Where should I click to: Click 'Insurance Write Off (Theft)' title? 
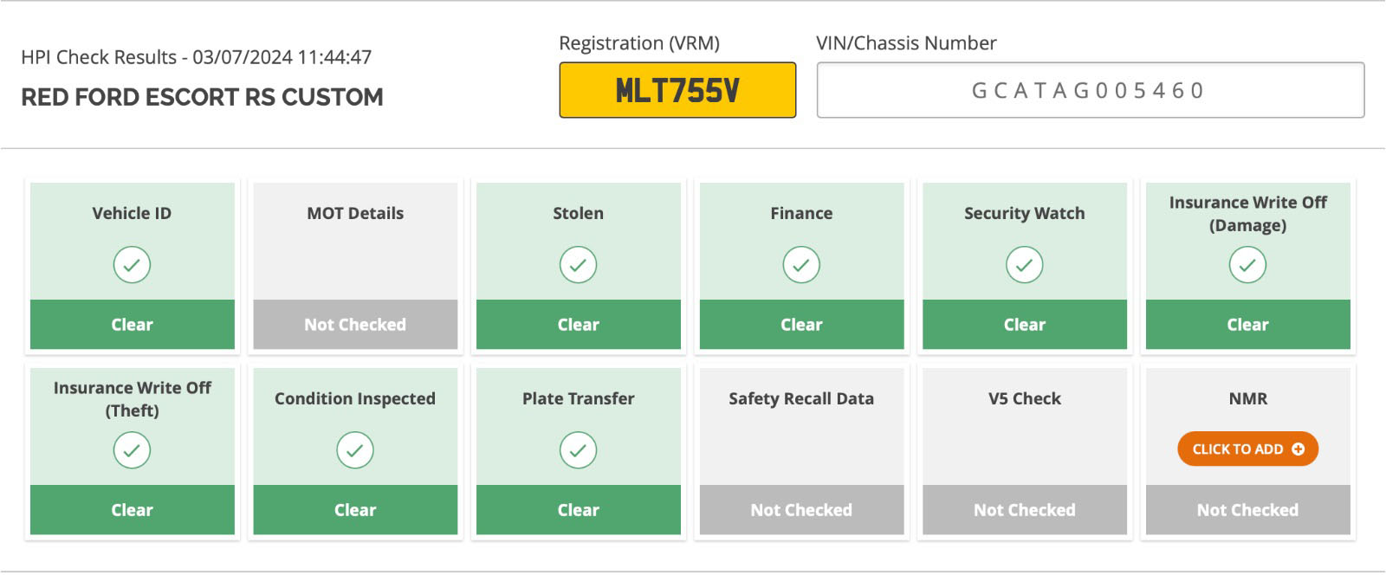(x=133, y=399)
